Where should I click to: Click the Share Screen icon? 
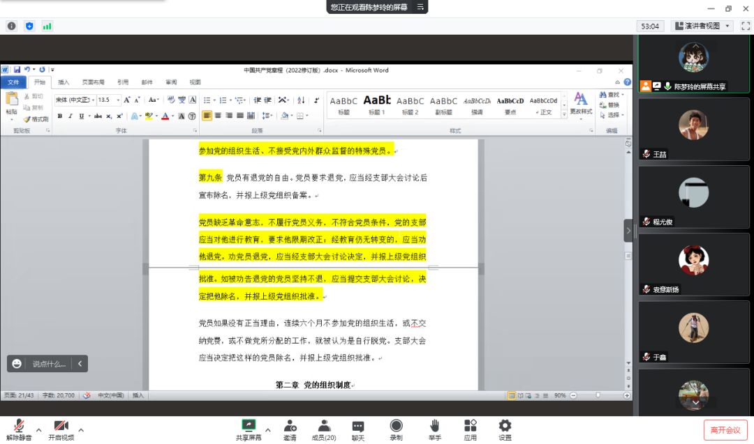[249, 426]
